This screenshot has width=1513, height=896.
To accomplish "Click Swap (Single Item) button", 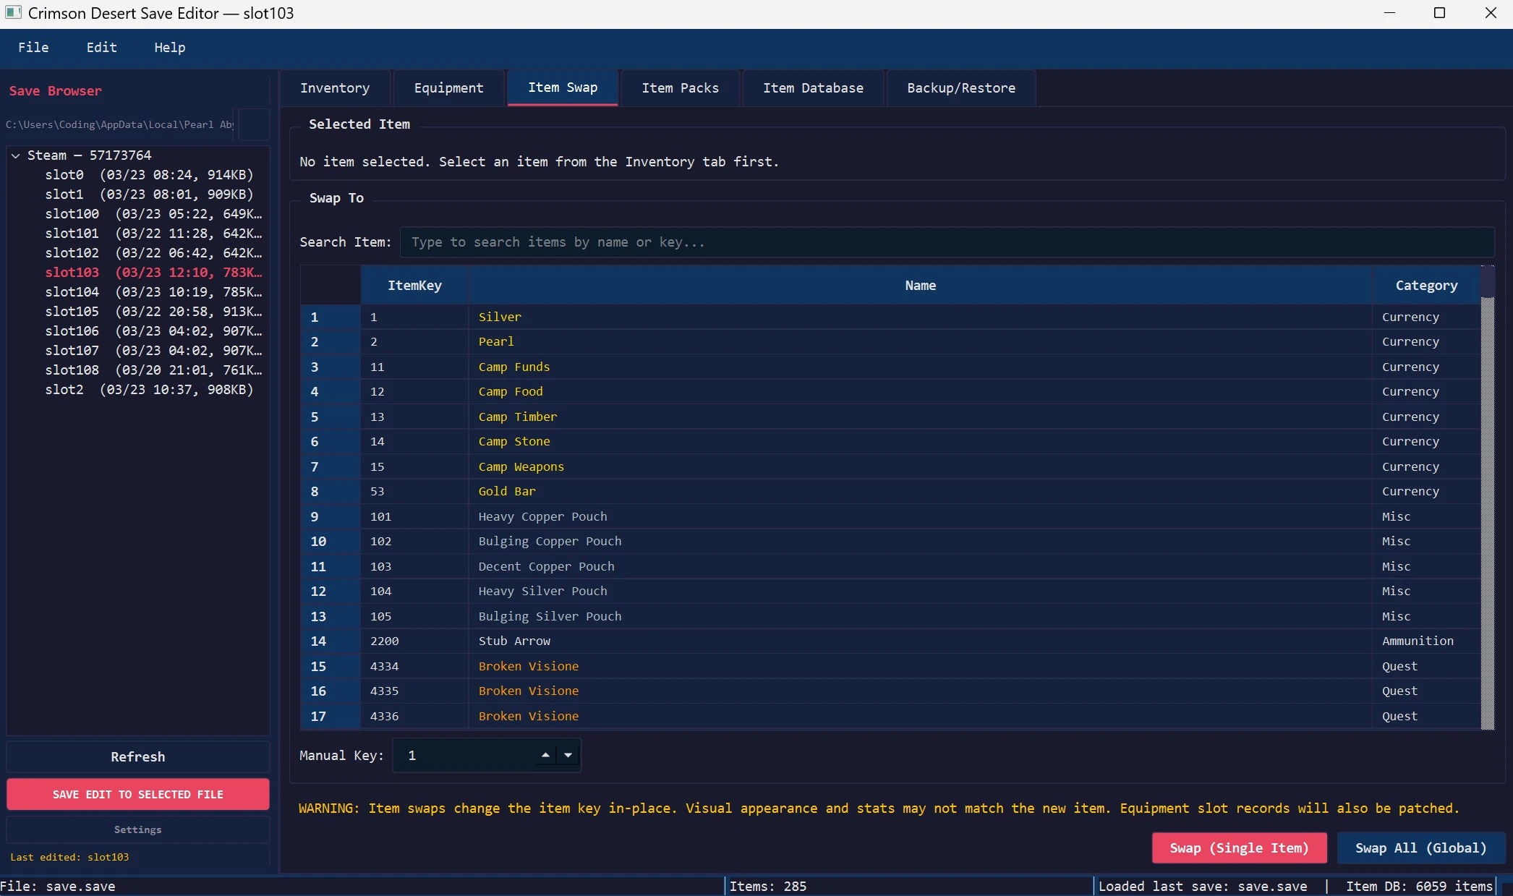I will coord(1239,848).
